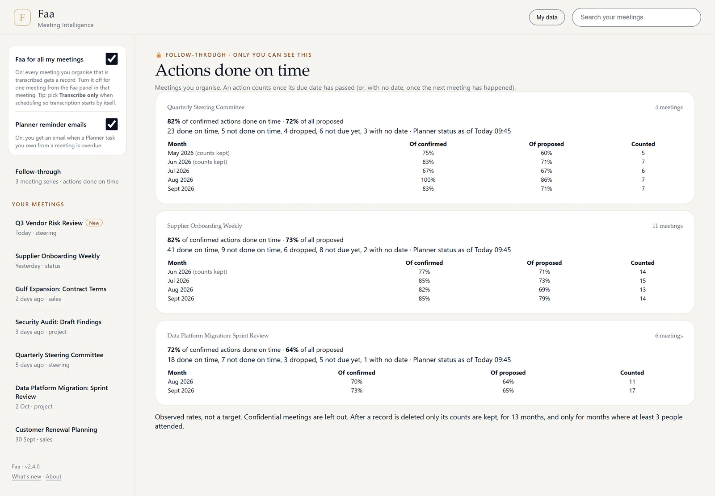Viewport: 715px width, 496px height.
Task: Disable Planner reminder emails checkbox
Action: (x=112, y=124)
